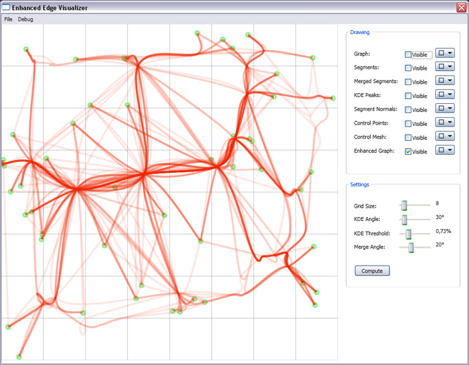This screenshot has width=469, height=365.
Task: Click the 'Merge Angle:' label
Action: pos(369,247)
